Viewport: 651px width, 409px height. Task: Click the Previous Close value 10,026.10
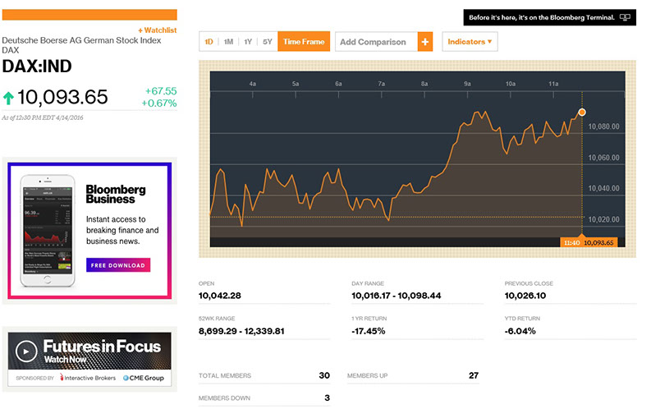(x=525, y=296)
